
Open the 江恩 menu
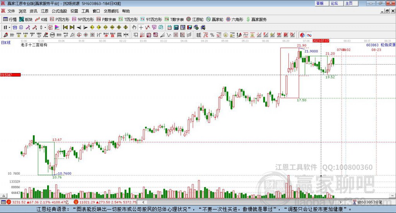coord(44,11)
